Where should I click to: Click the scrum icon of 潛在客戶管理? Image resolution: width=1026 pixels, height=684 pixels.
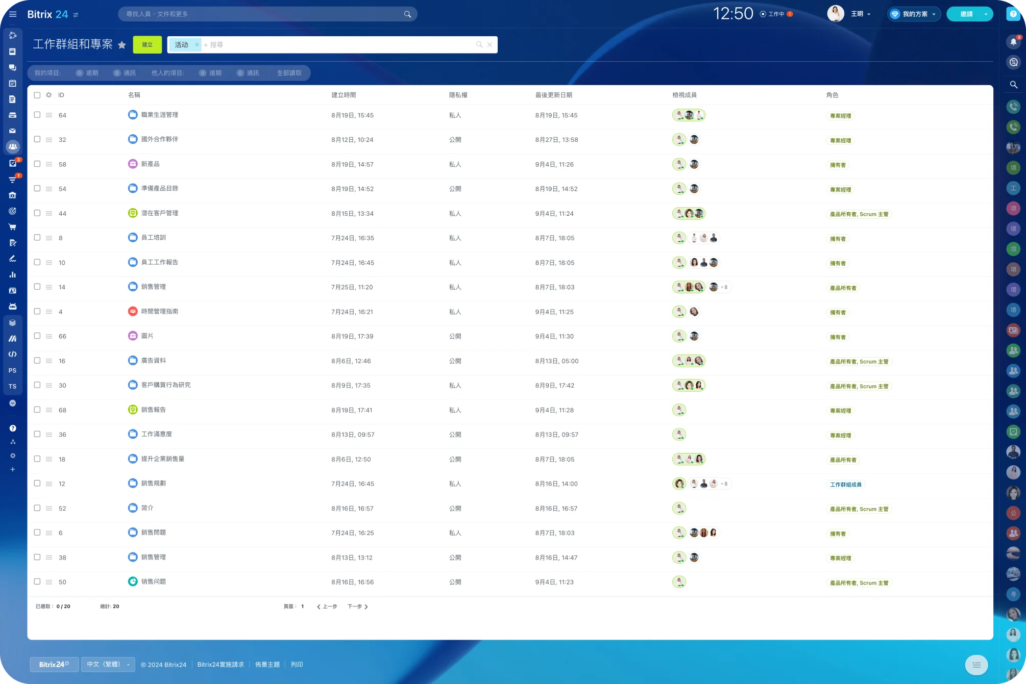point(133,213)
